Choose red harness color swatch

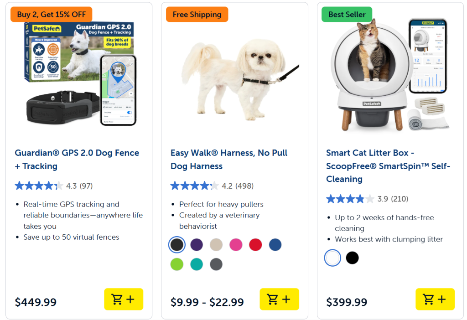tap(255, 245)
